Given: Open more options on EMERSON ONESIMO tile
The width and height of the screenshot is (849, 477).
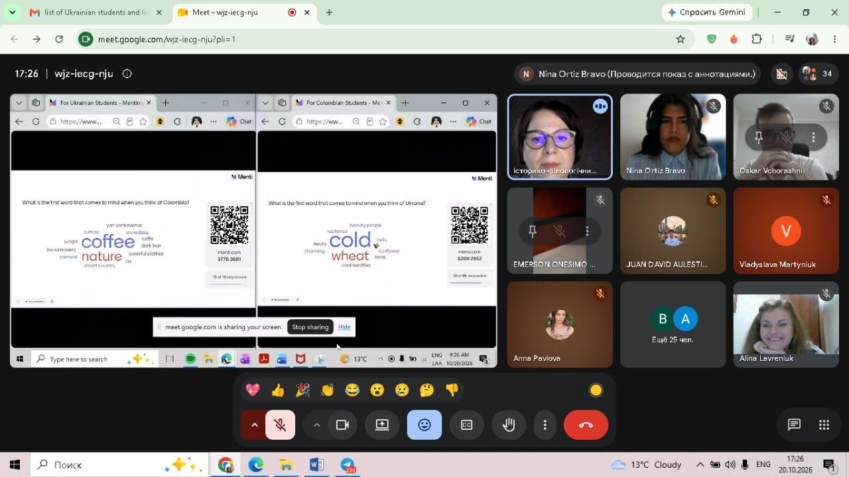Looking at the screenshot, I should click(587, 231).
